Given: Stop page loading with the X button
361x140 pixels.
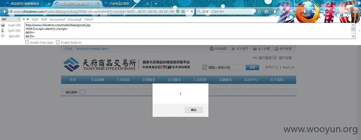Looking at the screenshot, I should pos(192,12).
